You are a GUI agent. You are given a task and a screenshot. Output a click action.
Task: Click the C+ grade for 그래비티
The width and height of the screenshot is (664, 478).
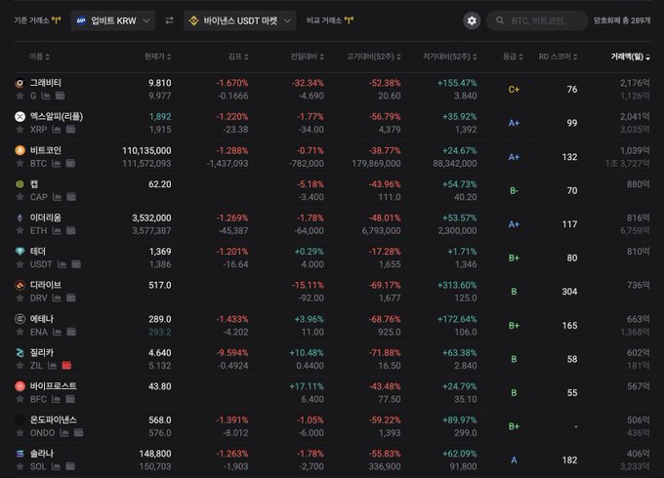tap(514, 89)
